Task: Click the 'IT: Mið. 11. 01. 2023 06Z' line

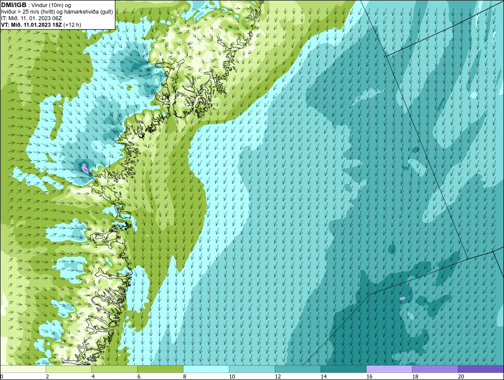Action: point(31,18)
